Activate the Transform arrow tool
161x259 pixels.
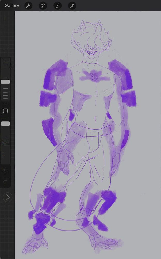coord(72,6)
